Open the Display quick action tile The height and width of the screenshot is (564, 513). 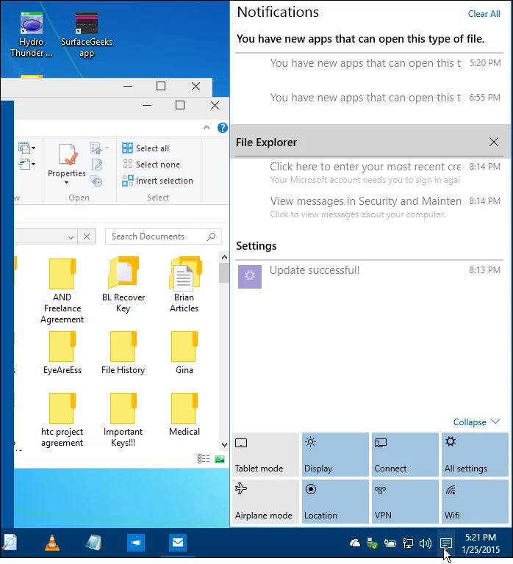335,455
